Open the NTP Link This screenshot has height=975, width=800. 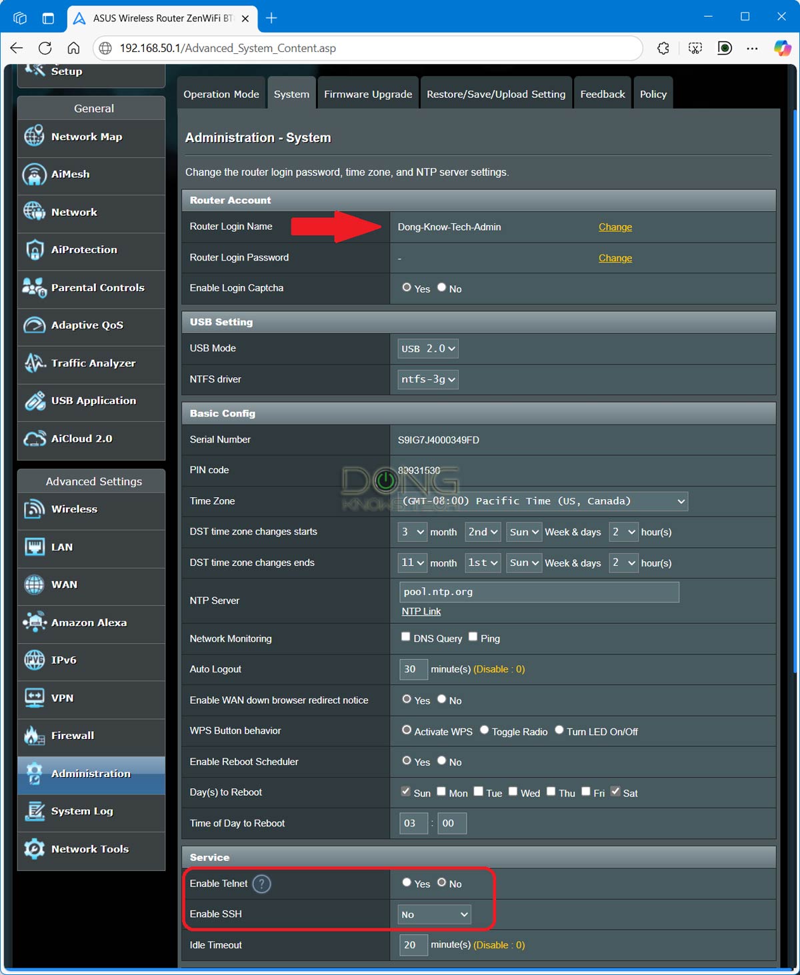(420, 611)
